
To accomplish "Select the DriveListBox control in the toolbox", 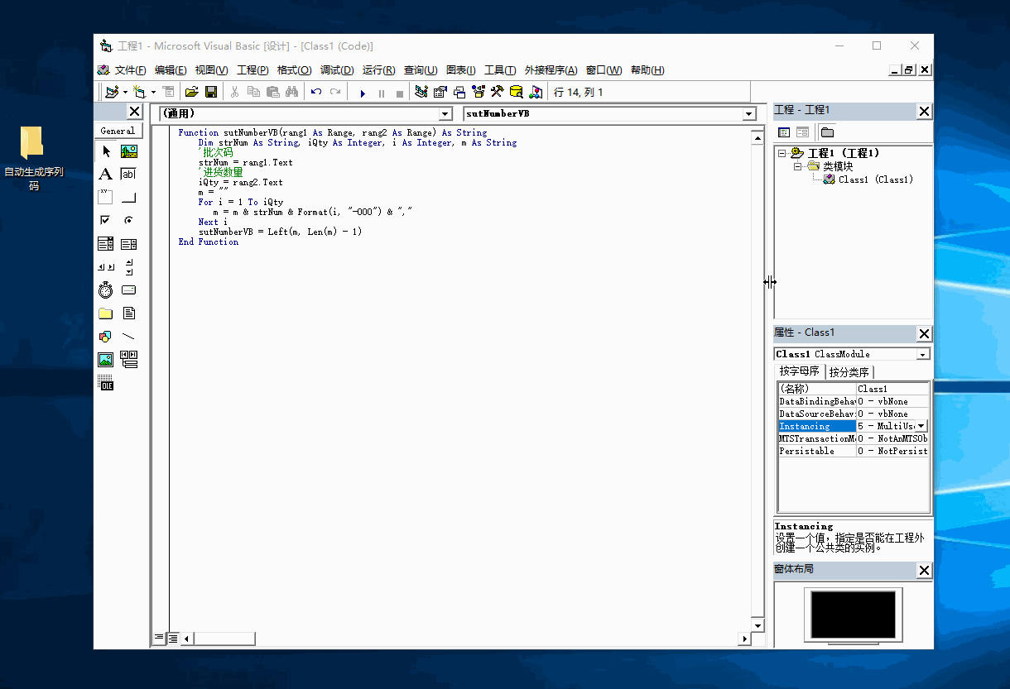I will 129,289.
